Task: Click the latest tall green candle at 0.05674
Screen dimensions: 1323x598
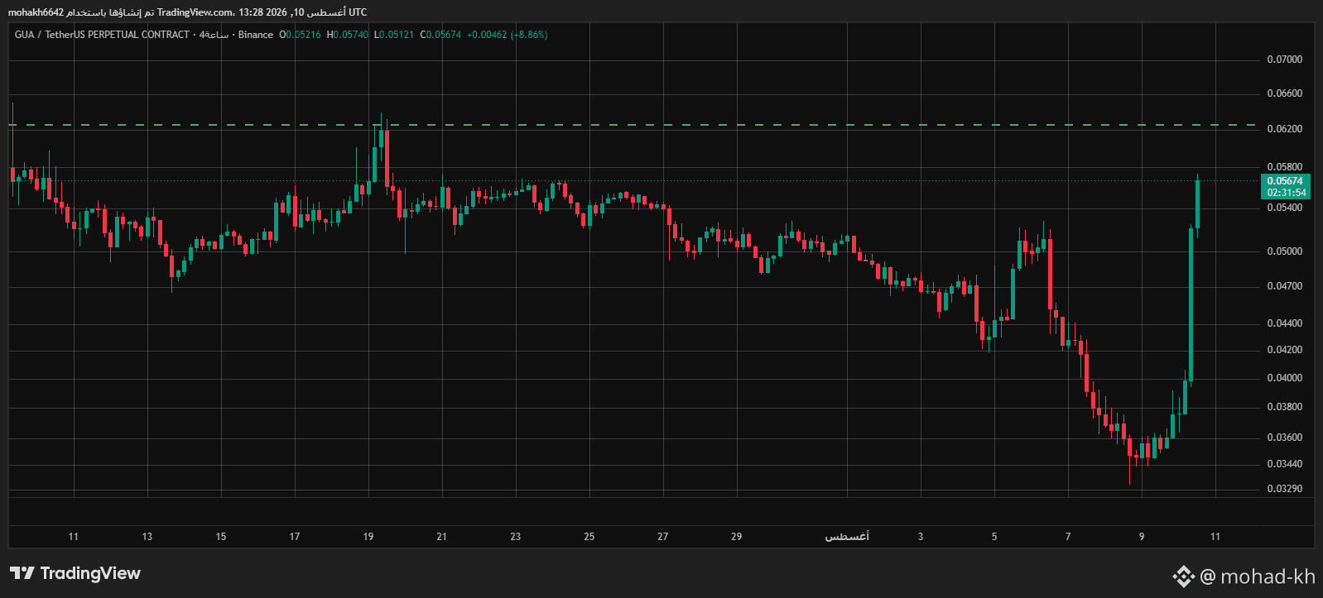Action: 1197,204
